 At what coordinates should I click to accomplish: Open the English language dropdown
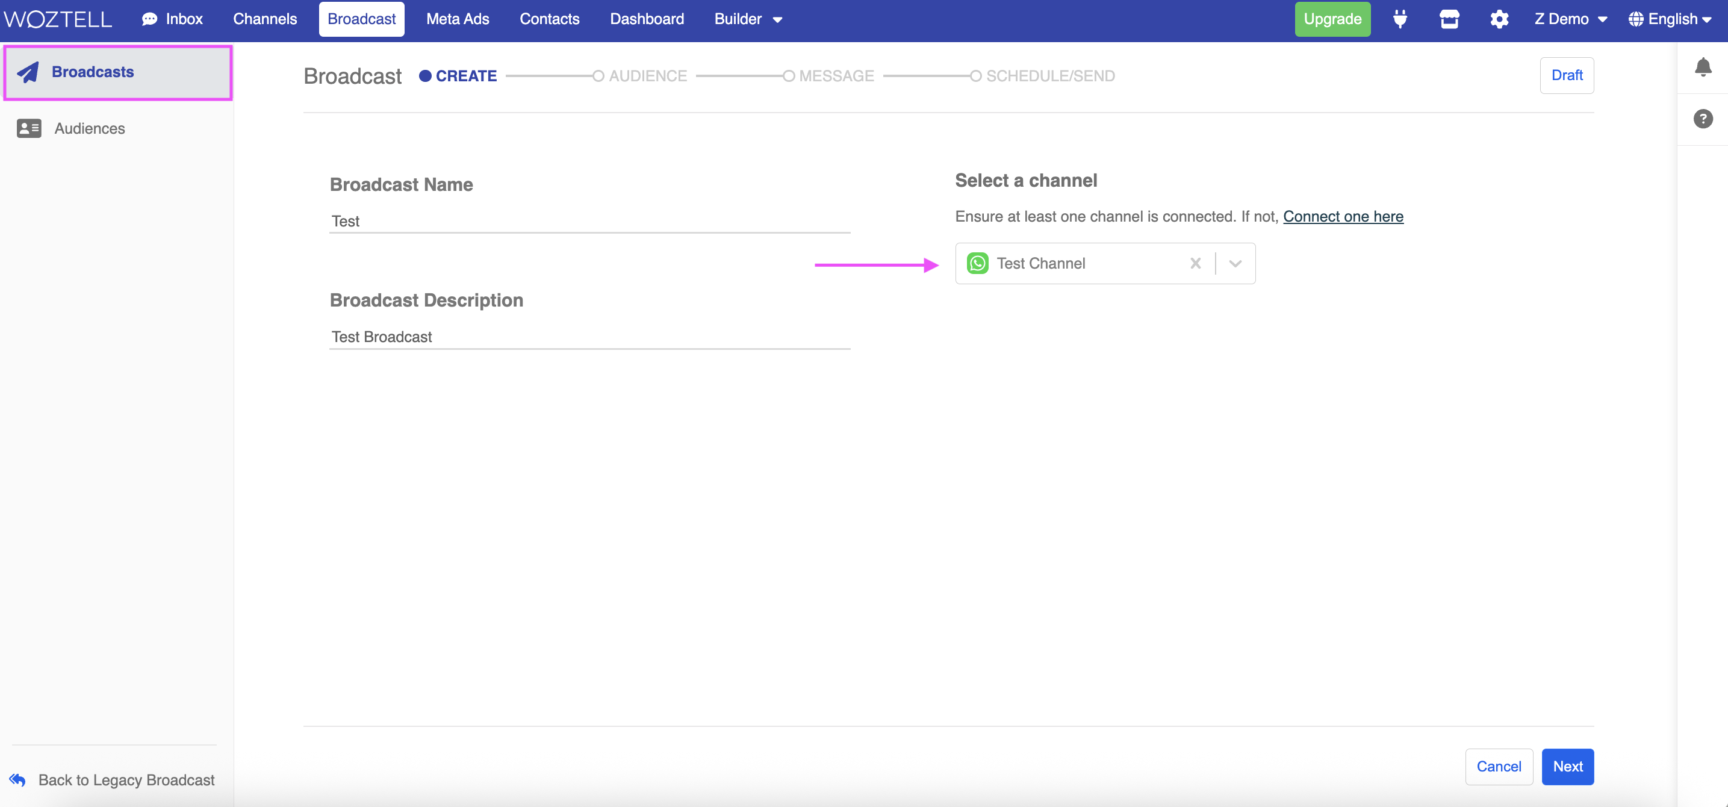1670,19
